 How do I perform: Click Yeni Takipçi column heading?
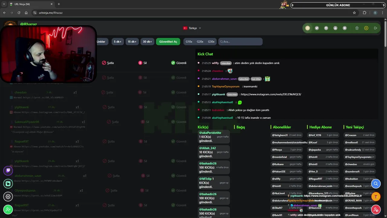click(355, 127)
